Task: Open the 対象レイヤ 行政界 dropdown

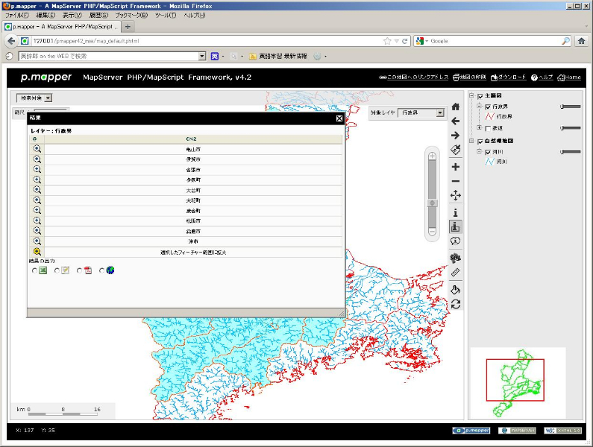Action: pyautogui.click(x=421, y=113)
